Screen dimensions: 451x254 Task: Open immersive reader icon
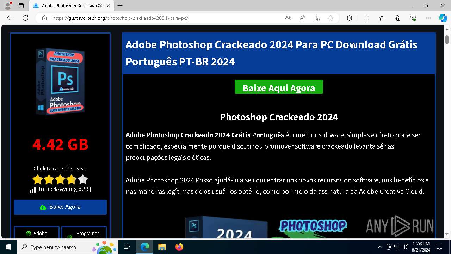[316, 18]
